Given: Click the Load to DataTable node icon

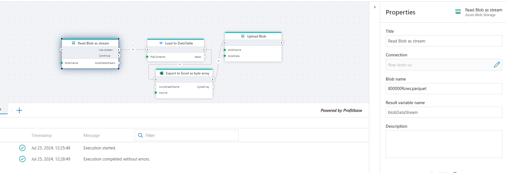Looking at the screenshot, I should (x=161, y=43).
